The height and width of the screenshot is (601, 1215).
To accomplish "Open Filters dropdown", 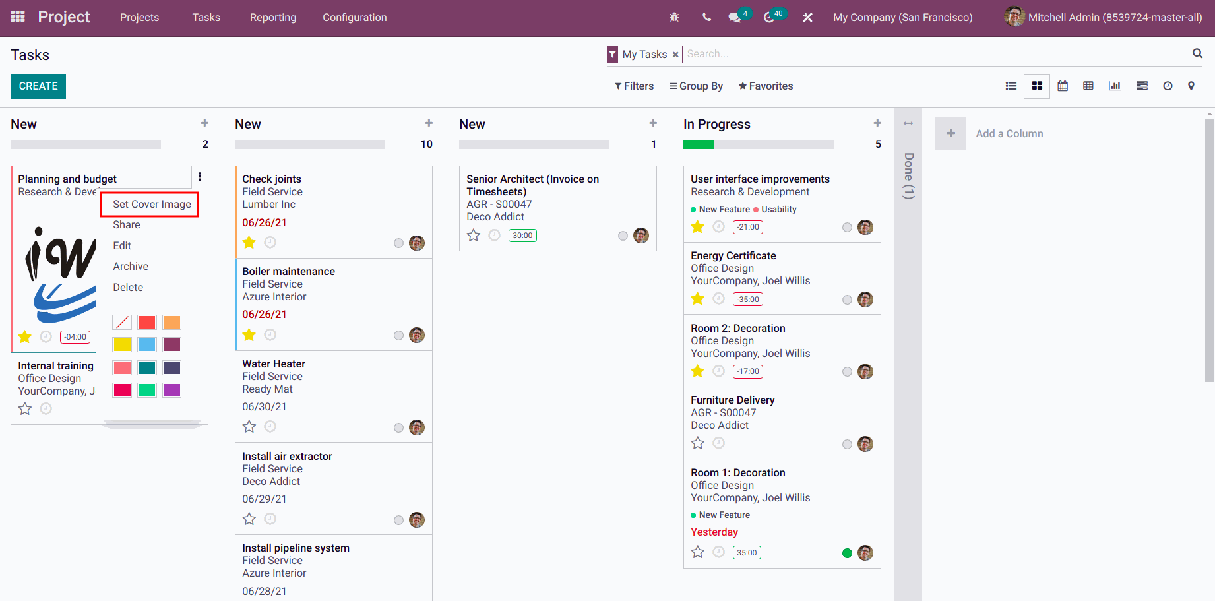I will coord(634,86).
